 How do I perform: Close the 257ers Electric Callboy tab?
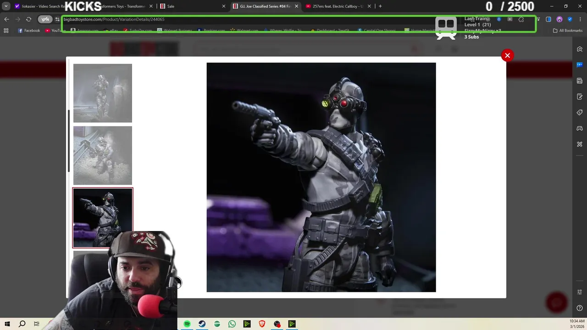[x=369, y=6]
